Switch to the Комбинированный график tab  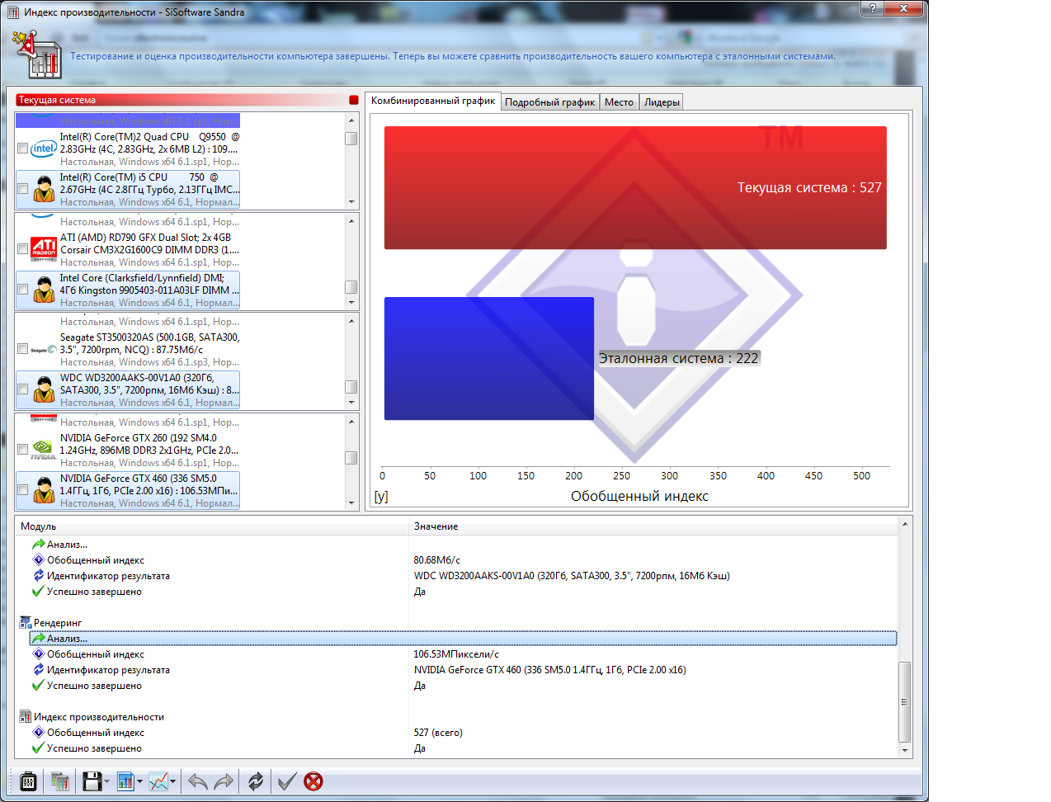click(x=433, y=101)
